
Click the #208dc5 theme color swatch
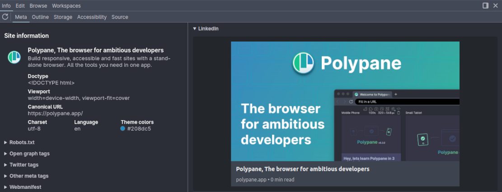[122, 129]
